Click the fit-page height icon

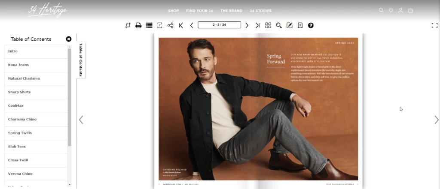[x=160, y=25]
